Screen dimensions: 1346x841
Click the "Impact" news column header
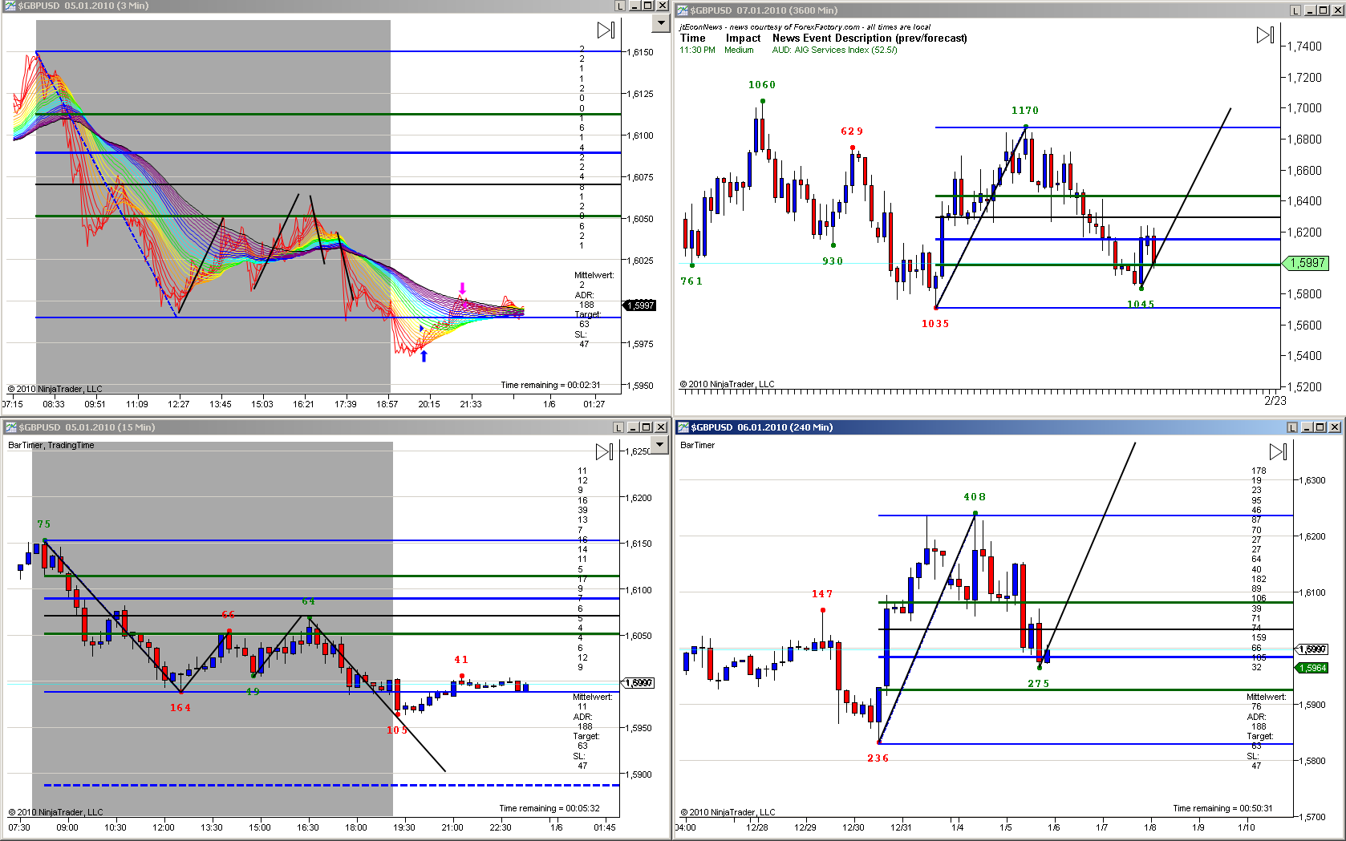tap(743, 38)
